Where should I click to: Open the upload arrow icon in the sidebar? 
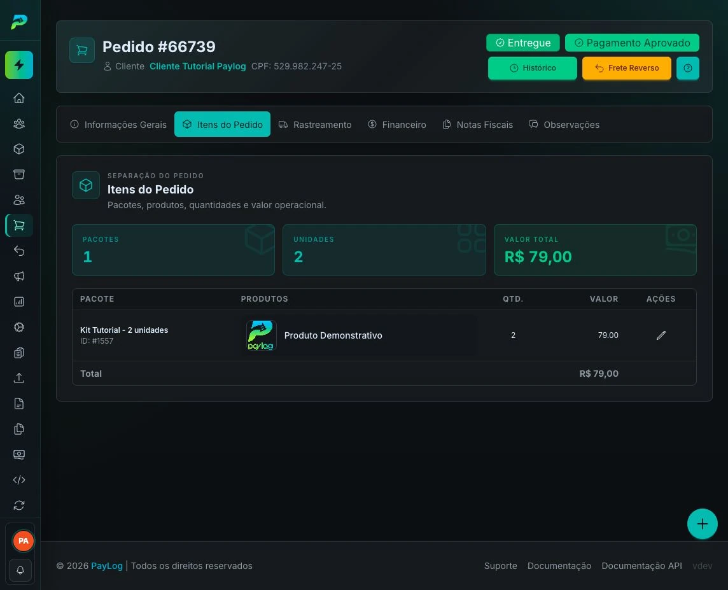coord(19,378)
